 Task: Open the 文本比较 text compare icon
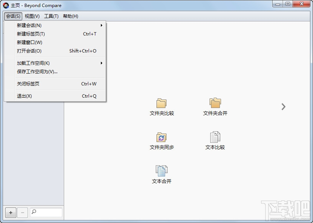tap(215, 137)
